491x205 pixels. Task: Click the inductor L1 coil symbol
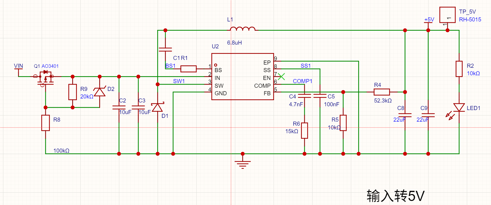click(x=243, y=29)
